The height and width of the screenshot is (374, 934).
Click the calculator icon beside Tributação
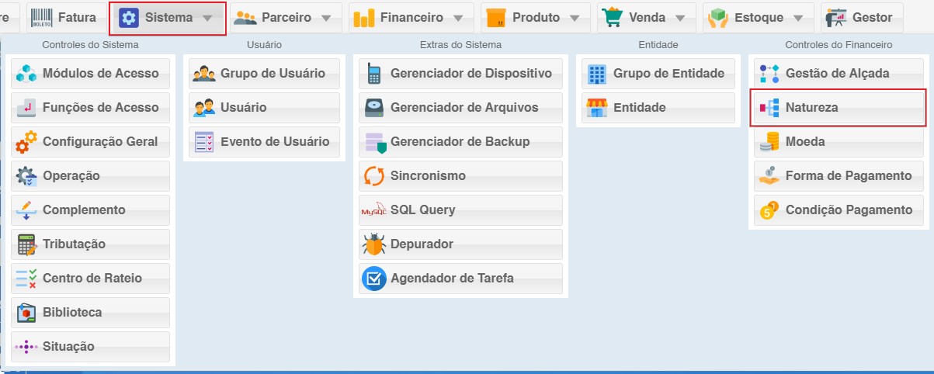tap(26, 244)
